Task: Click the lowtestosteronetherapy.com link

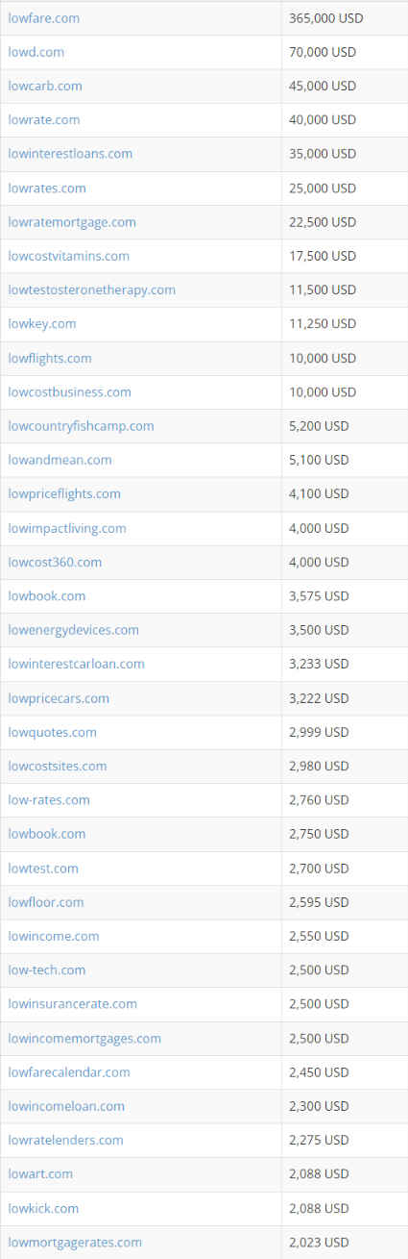Action: (92, 290)
